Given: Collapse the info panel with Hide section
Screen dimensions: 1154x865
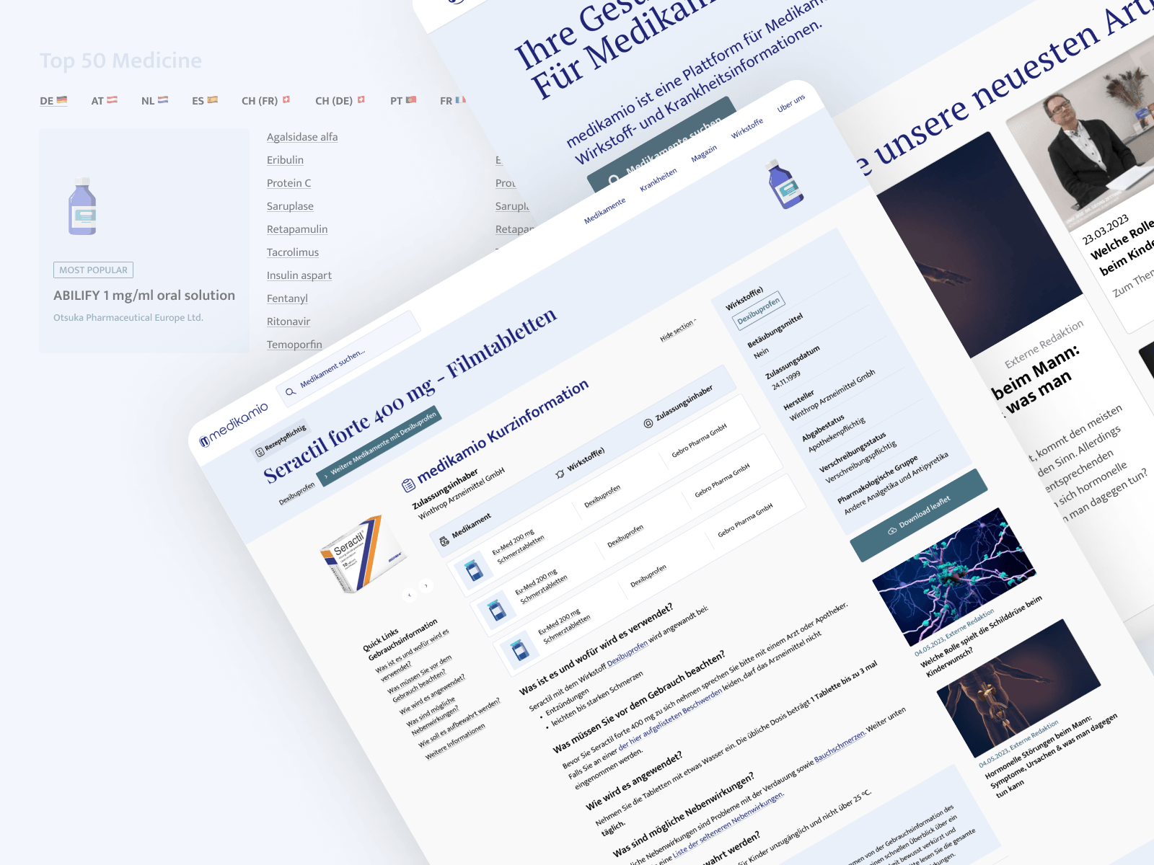Looking at the screenshot, I should (677, 331).
